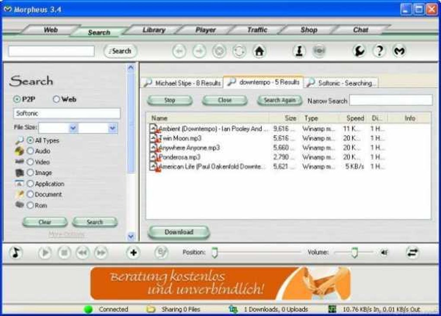Open help with the question mark icon
This screenshot has width=441, height=316.
tap(379, 51)
